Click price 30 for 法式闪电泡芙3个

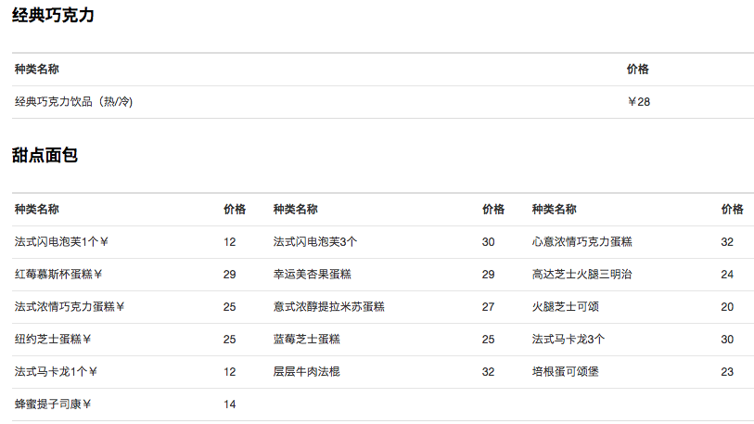(488, 242)
